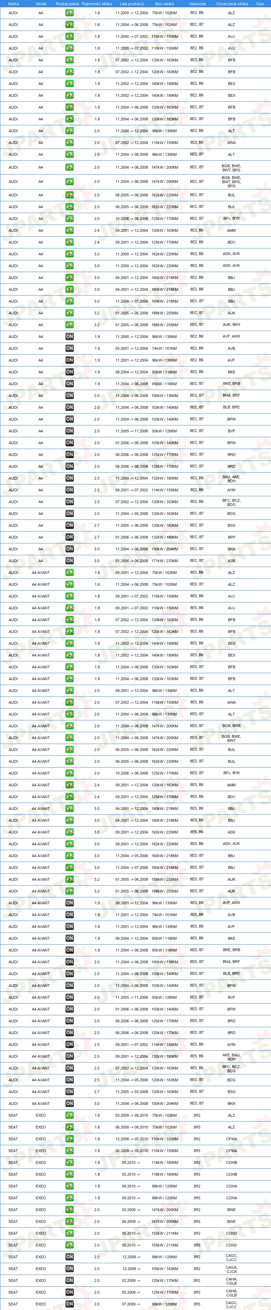
Task: Click diesel ON icon in BPP row
Action: (x=70, y=537)
